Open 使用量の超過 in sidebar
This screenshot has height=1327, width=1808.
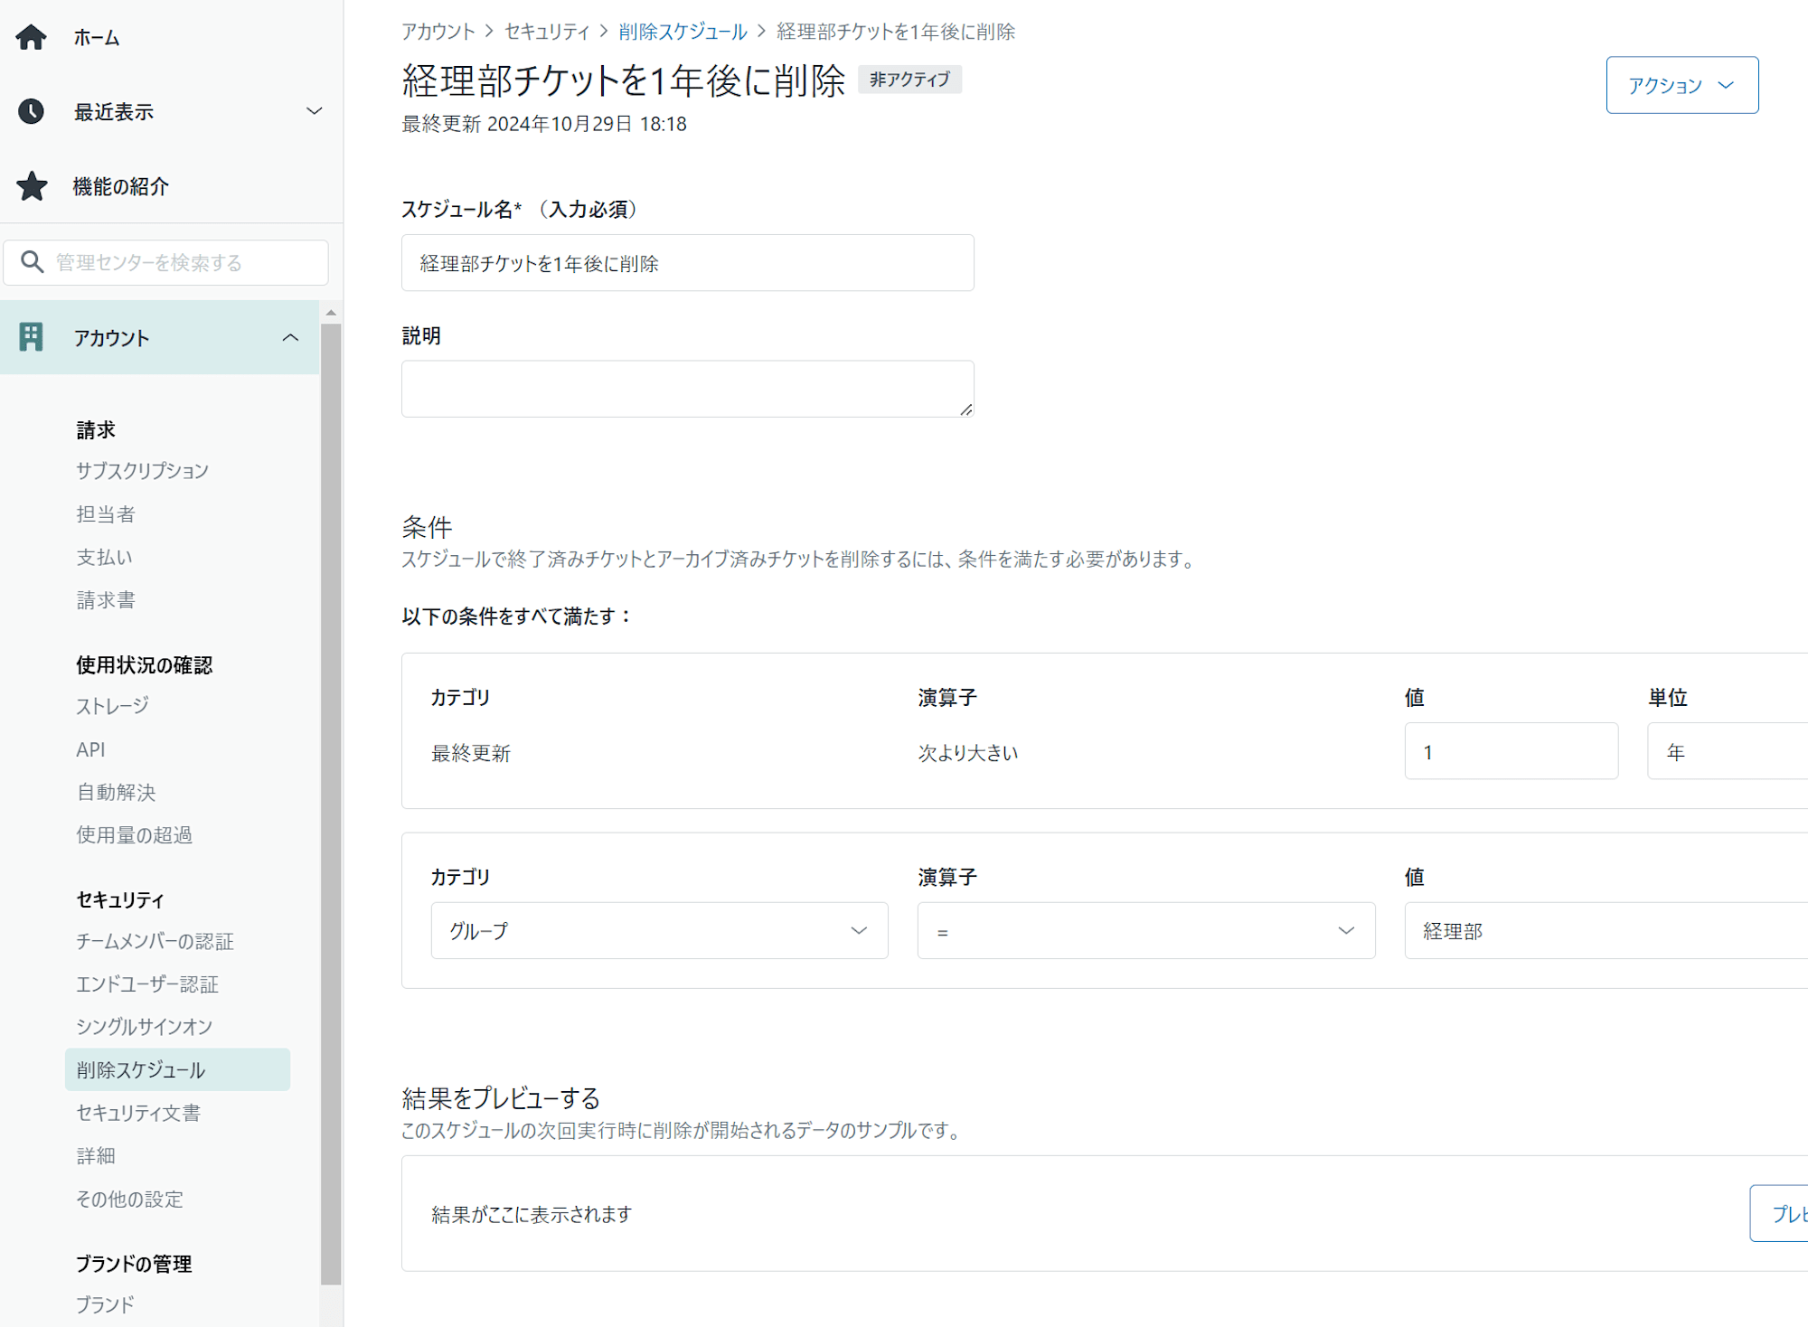[x=134, y=834]
